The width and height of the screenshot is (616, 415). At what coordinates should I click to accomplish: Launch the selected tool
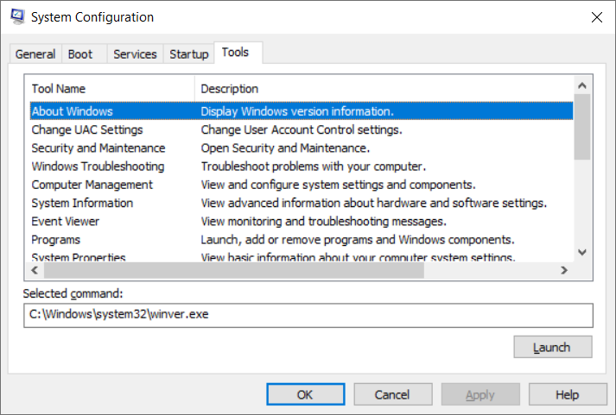(553, 347)
